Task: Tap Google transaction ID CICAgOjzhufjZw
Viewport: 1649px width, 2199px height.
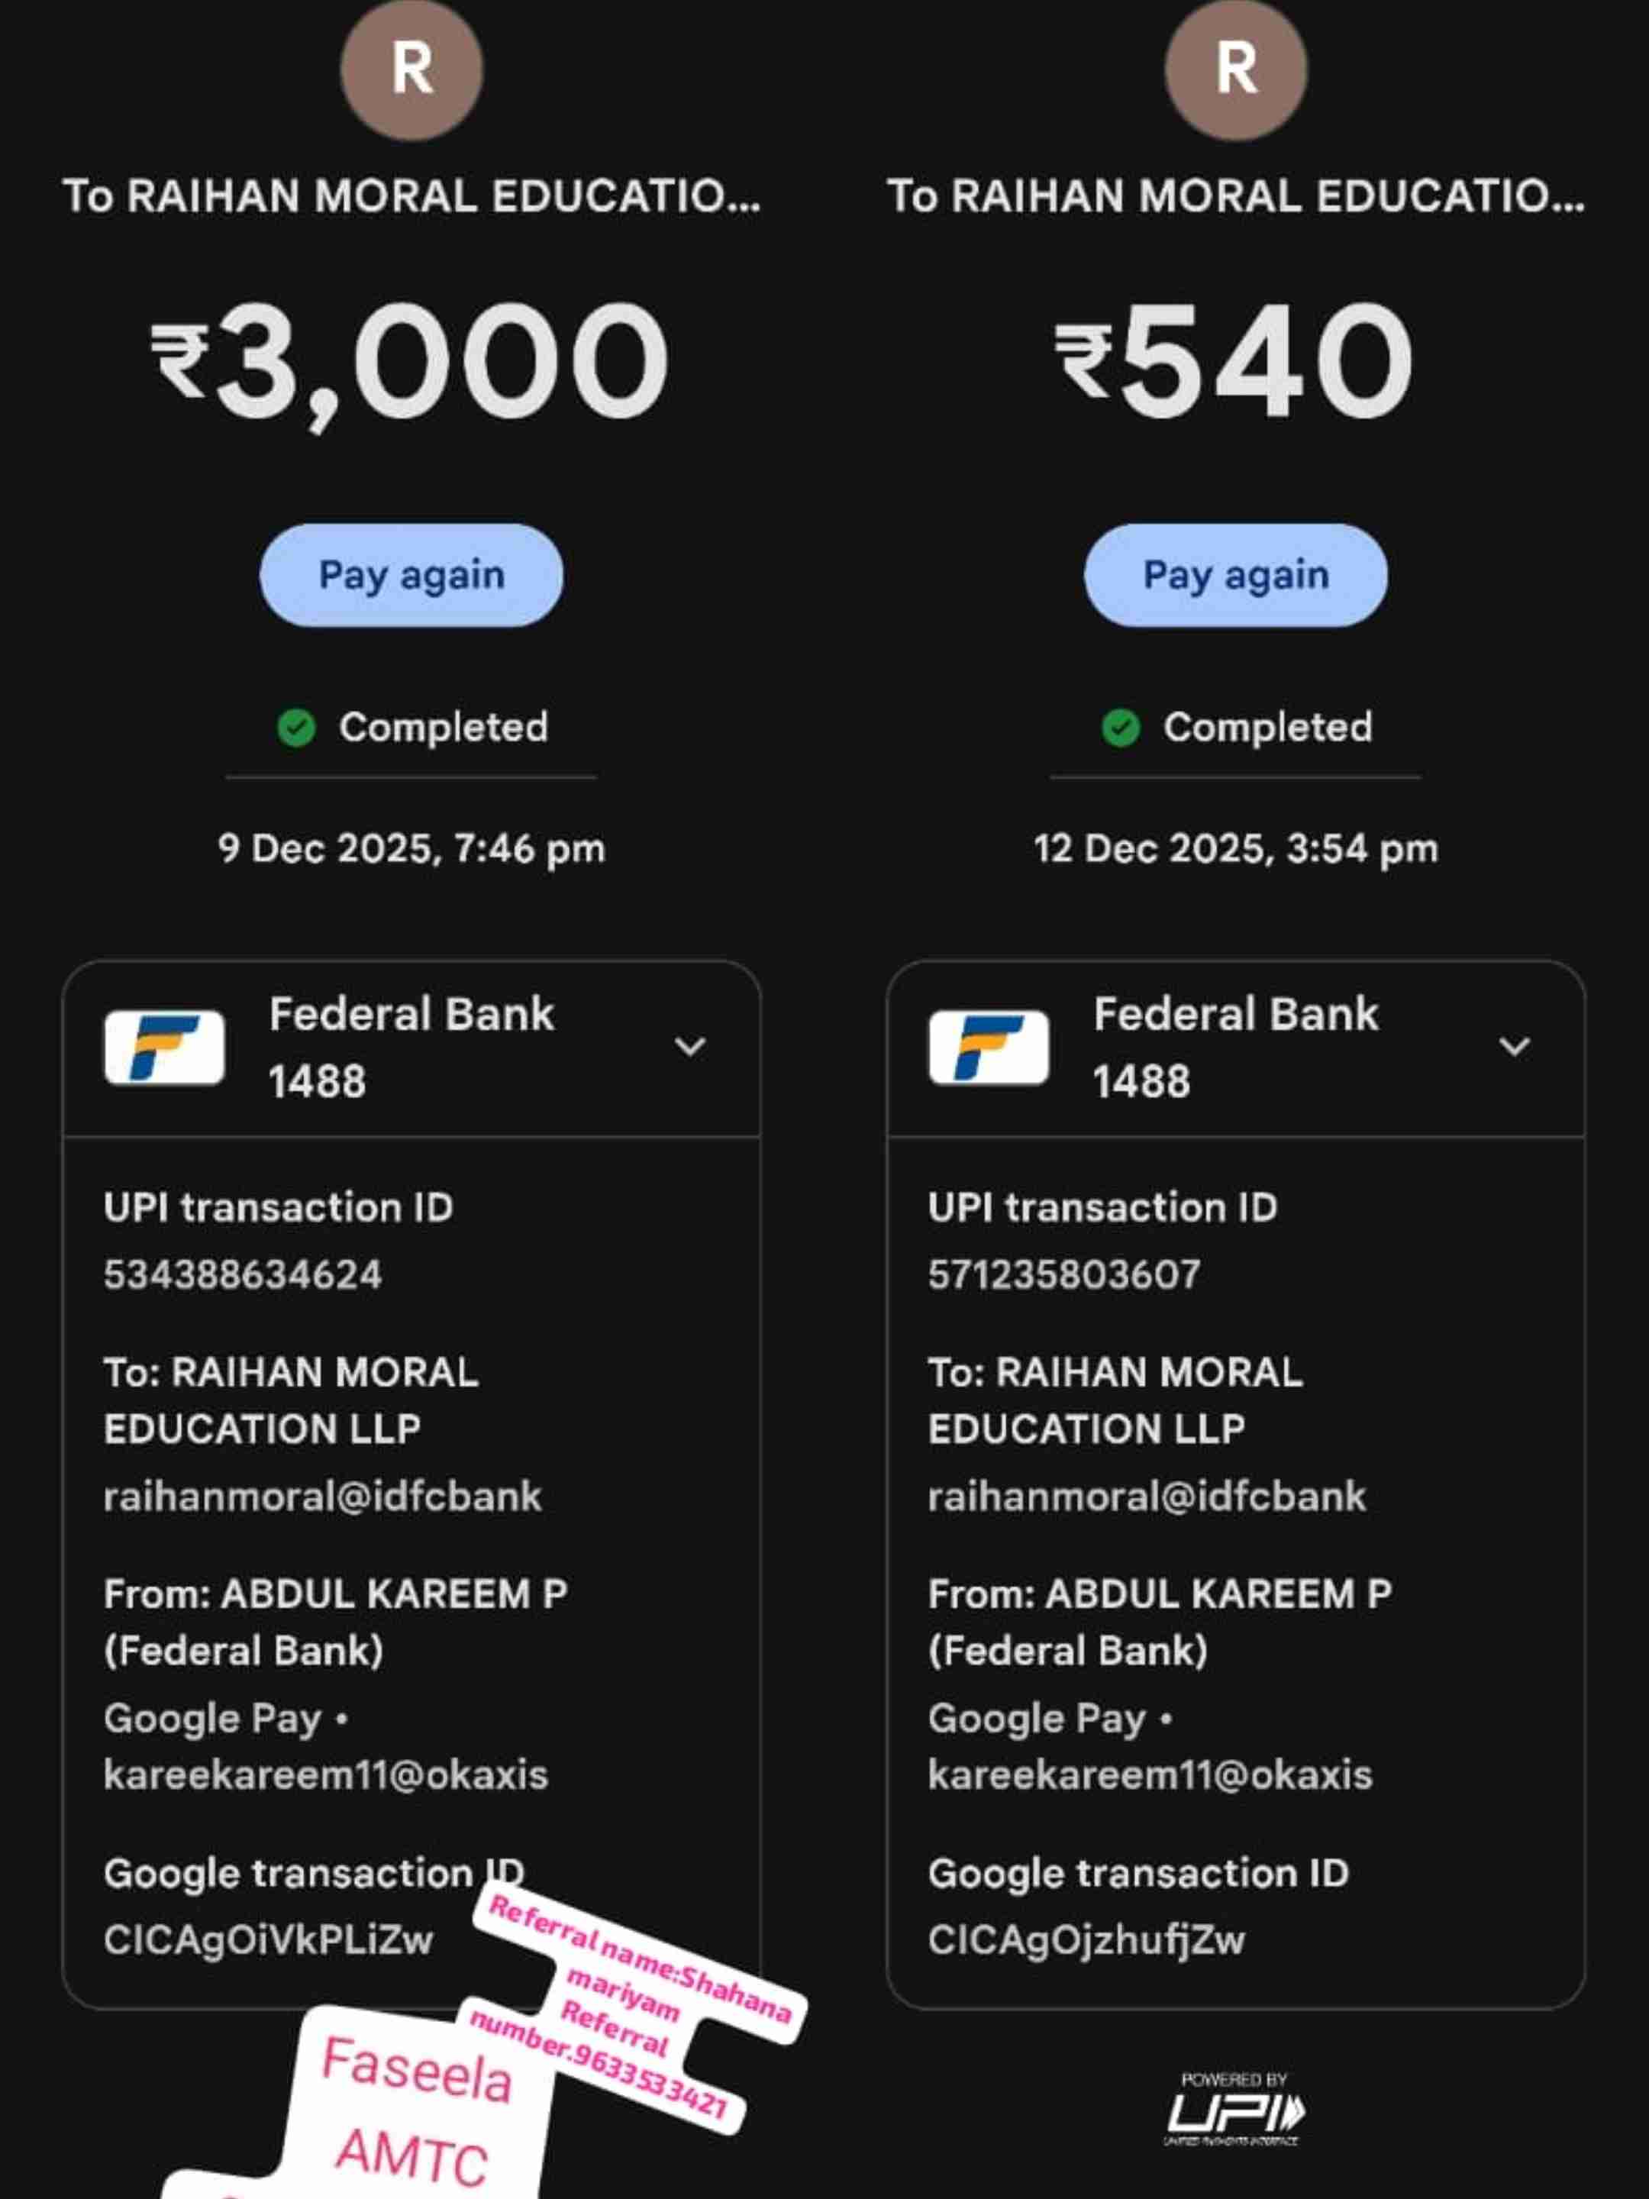Action: click(1086, 1939)
